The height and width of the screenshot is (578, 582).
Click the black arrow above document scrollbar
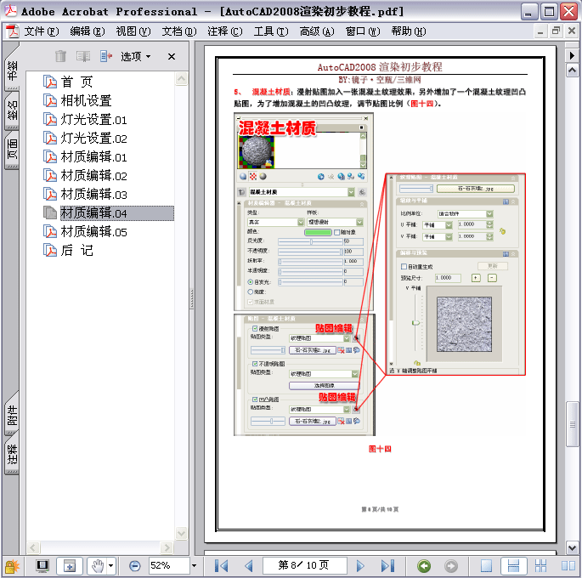[572, 55]
